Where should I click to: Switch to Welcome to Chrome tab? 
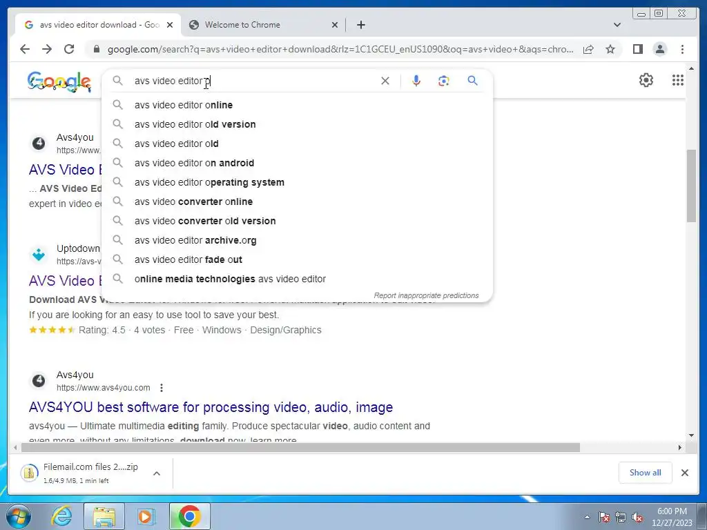264,25
